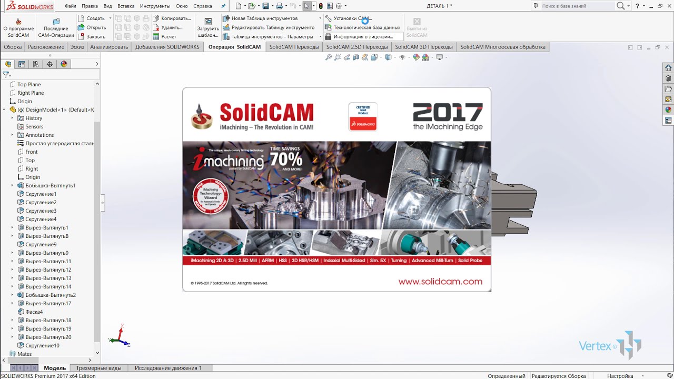Click Копировать... command

point(172,18)
